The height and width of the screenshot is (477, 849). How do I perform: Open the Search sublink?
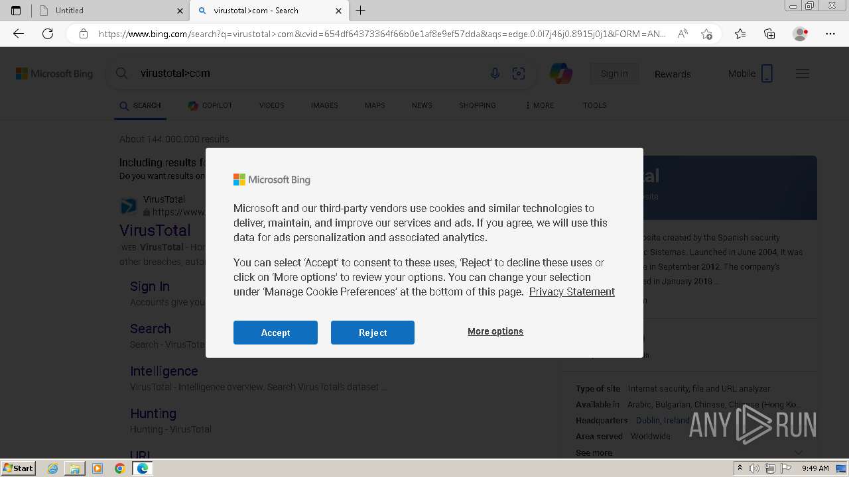click(151, 329)
